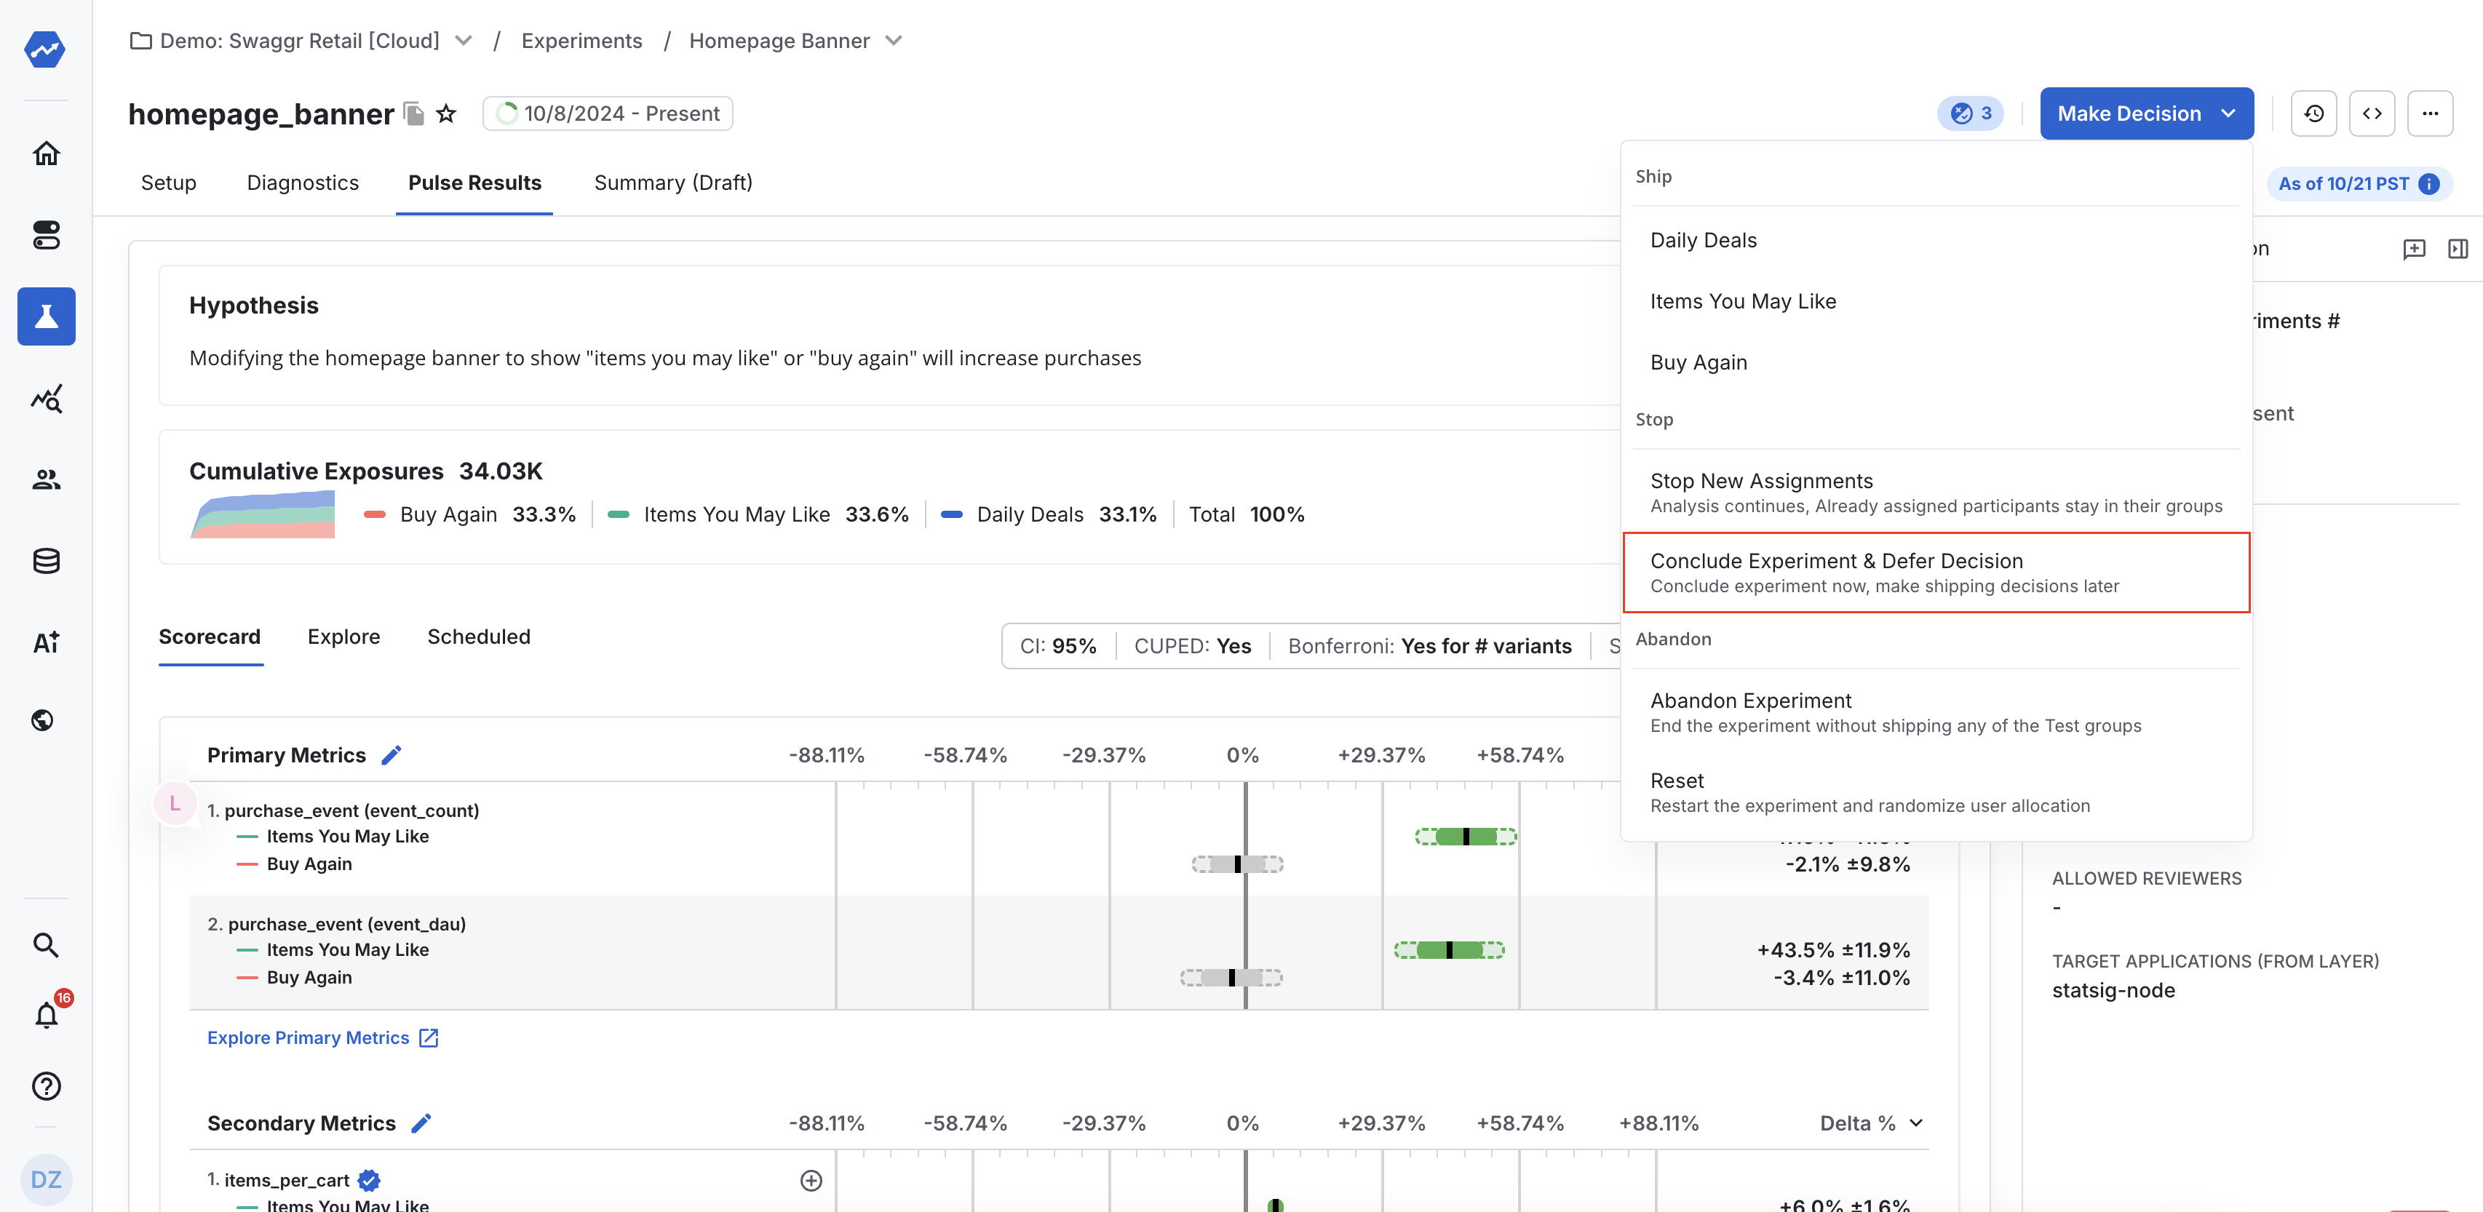Star the homepage_banner experiment

click(445, 113)
